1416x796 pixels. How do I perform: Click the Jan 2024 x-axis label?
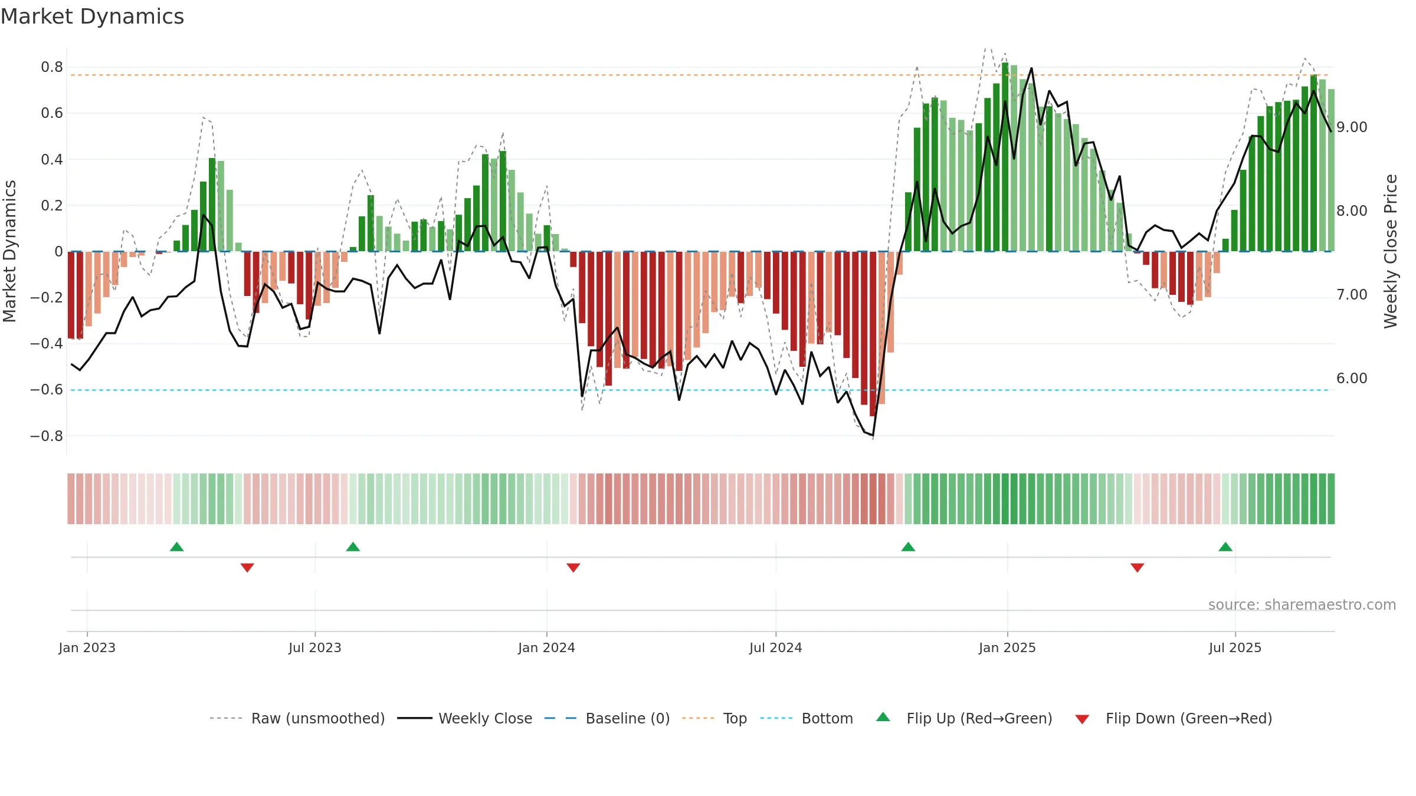click(546, 647)
